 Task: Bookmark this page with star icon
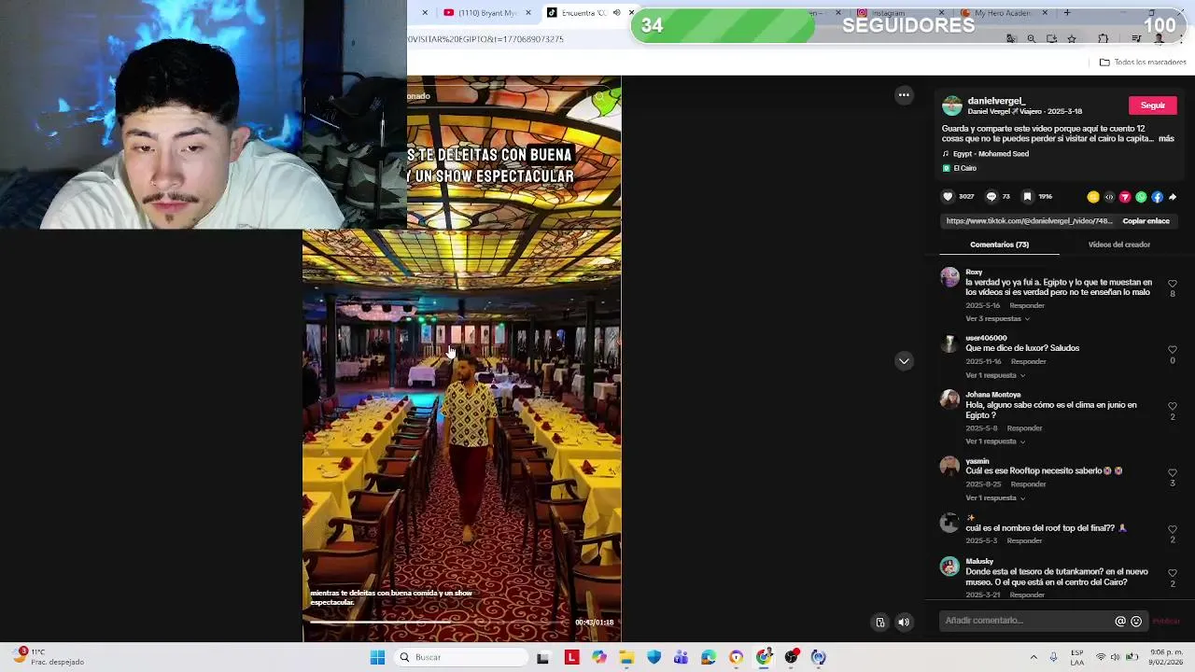(1072, 39)
